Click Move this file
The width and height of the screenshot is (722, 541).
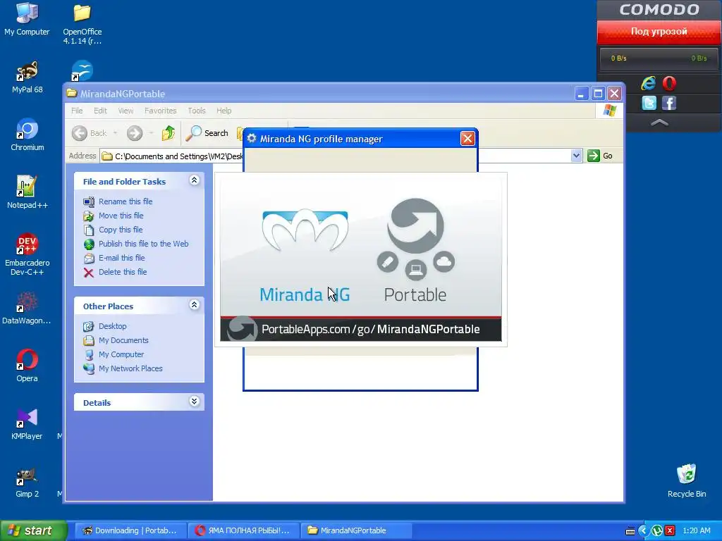(x=114, y=216)
